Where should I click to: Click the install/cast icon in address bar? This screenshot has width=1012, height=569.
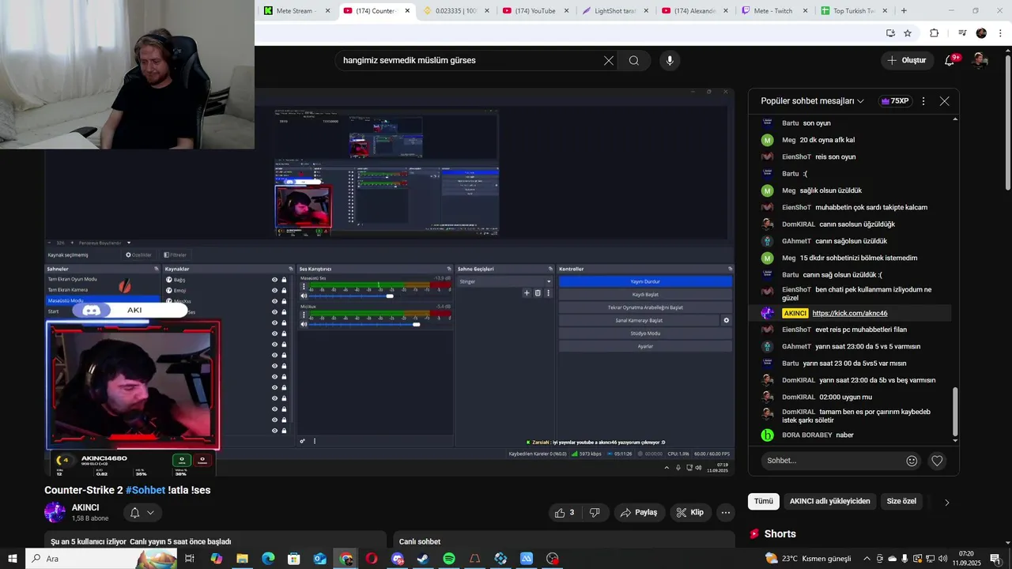tap(890, 33)
